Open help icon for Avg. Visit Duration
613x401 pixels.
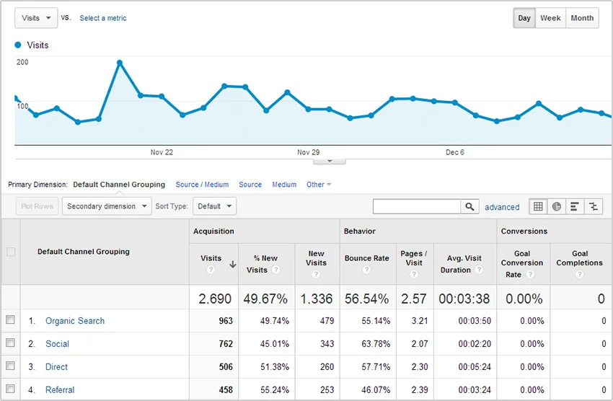[x=479, y=270]
